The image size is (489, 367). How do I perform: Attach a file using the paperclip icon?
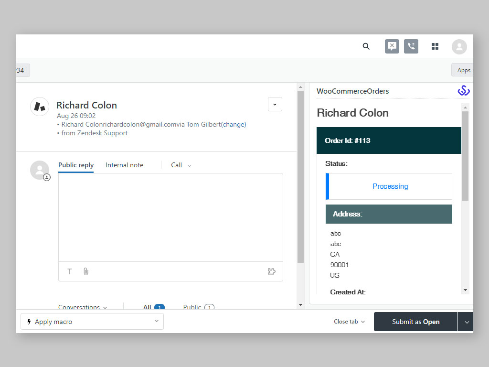85,271
